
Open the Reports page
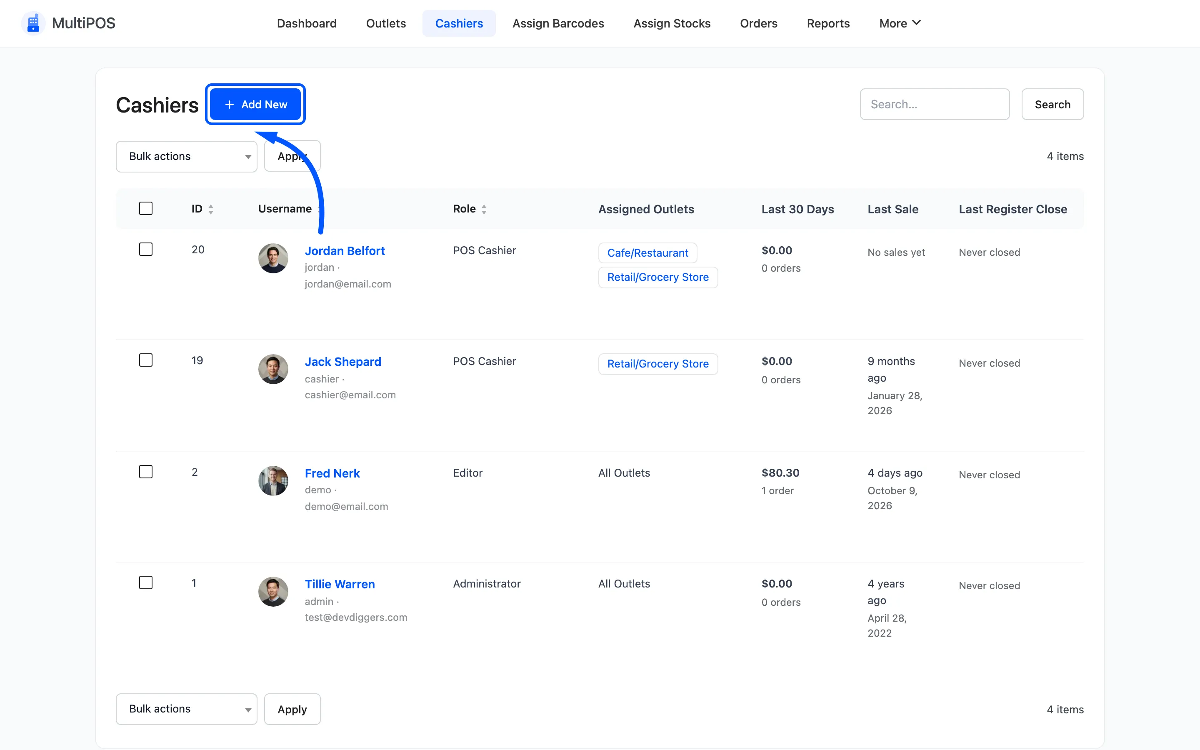(x=828, y=23)
